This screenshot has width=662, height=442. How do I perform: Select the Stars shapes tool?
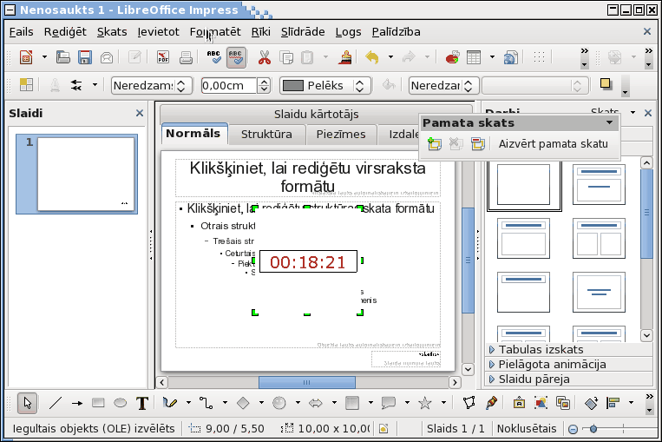[x=425, y=403]
